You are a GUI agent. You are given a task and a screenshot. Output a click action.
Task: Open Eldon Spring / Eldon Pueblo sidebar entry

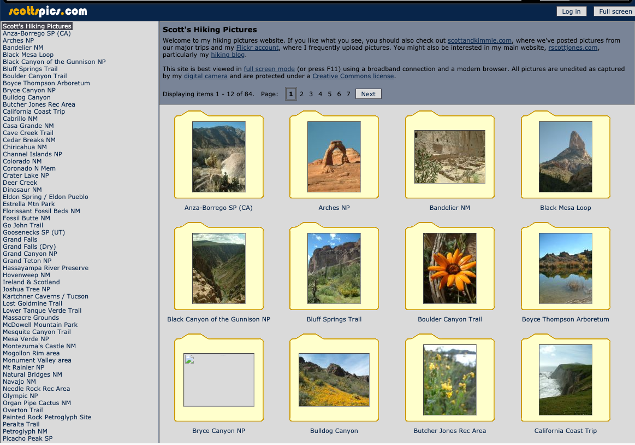45,197
